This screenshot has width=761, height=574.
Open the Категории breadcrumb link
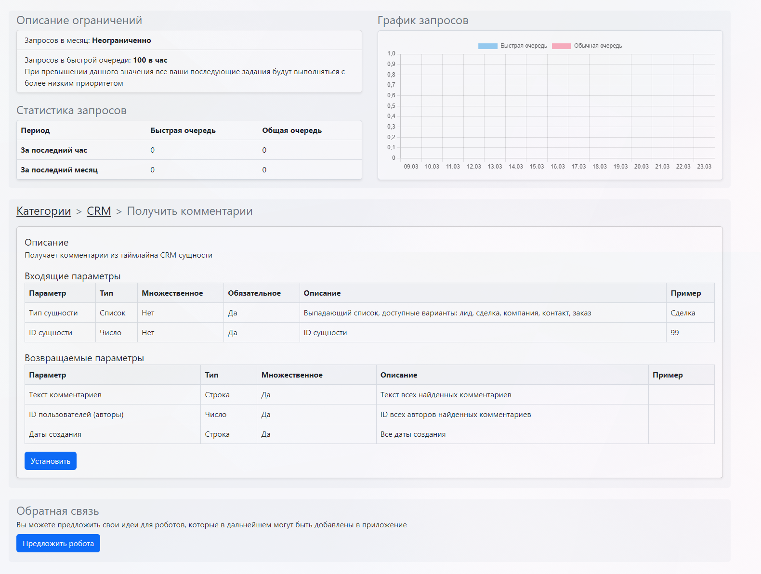[44, 211]
